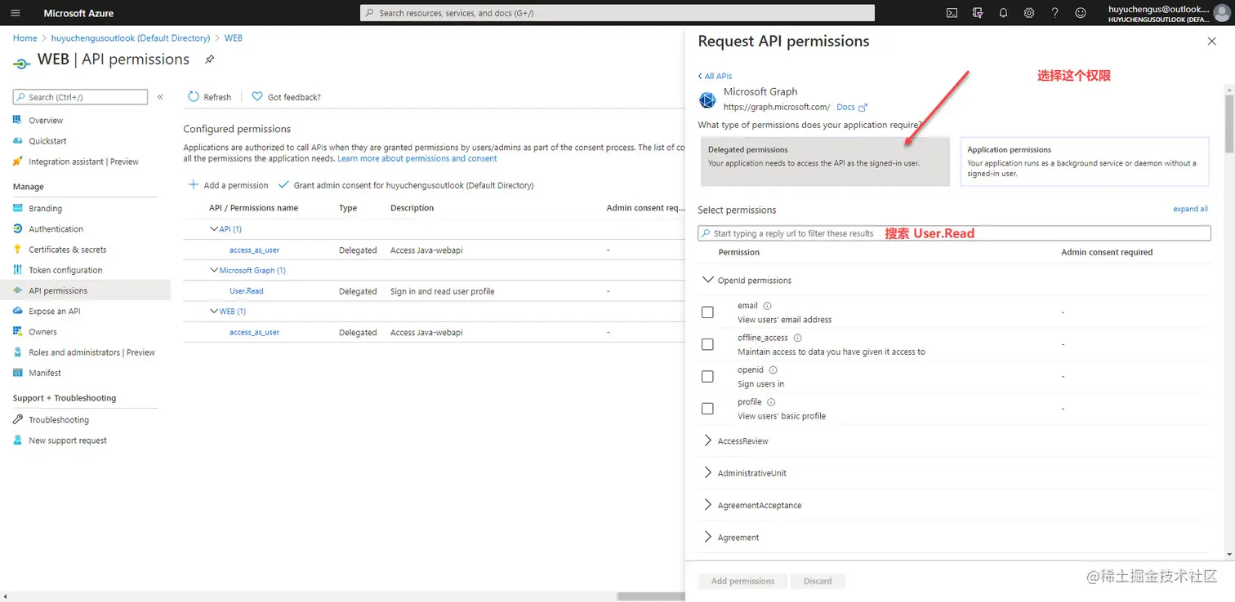Image resolution: width=1235 pixels, height=602 pixels.
Task: Focus the top resource search bar
Action: tap(617, 13)
